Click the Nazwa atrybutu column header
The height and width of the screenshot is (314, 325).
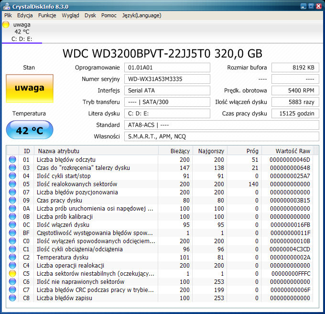pos(96,151)
